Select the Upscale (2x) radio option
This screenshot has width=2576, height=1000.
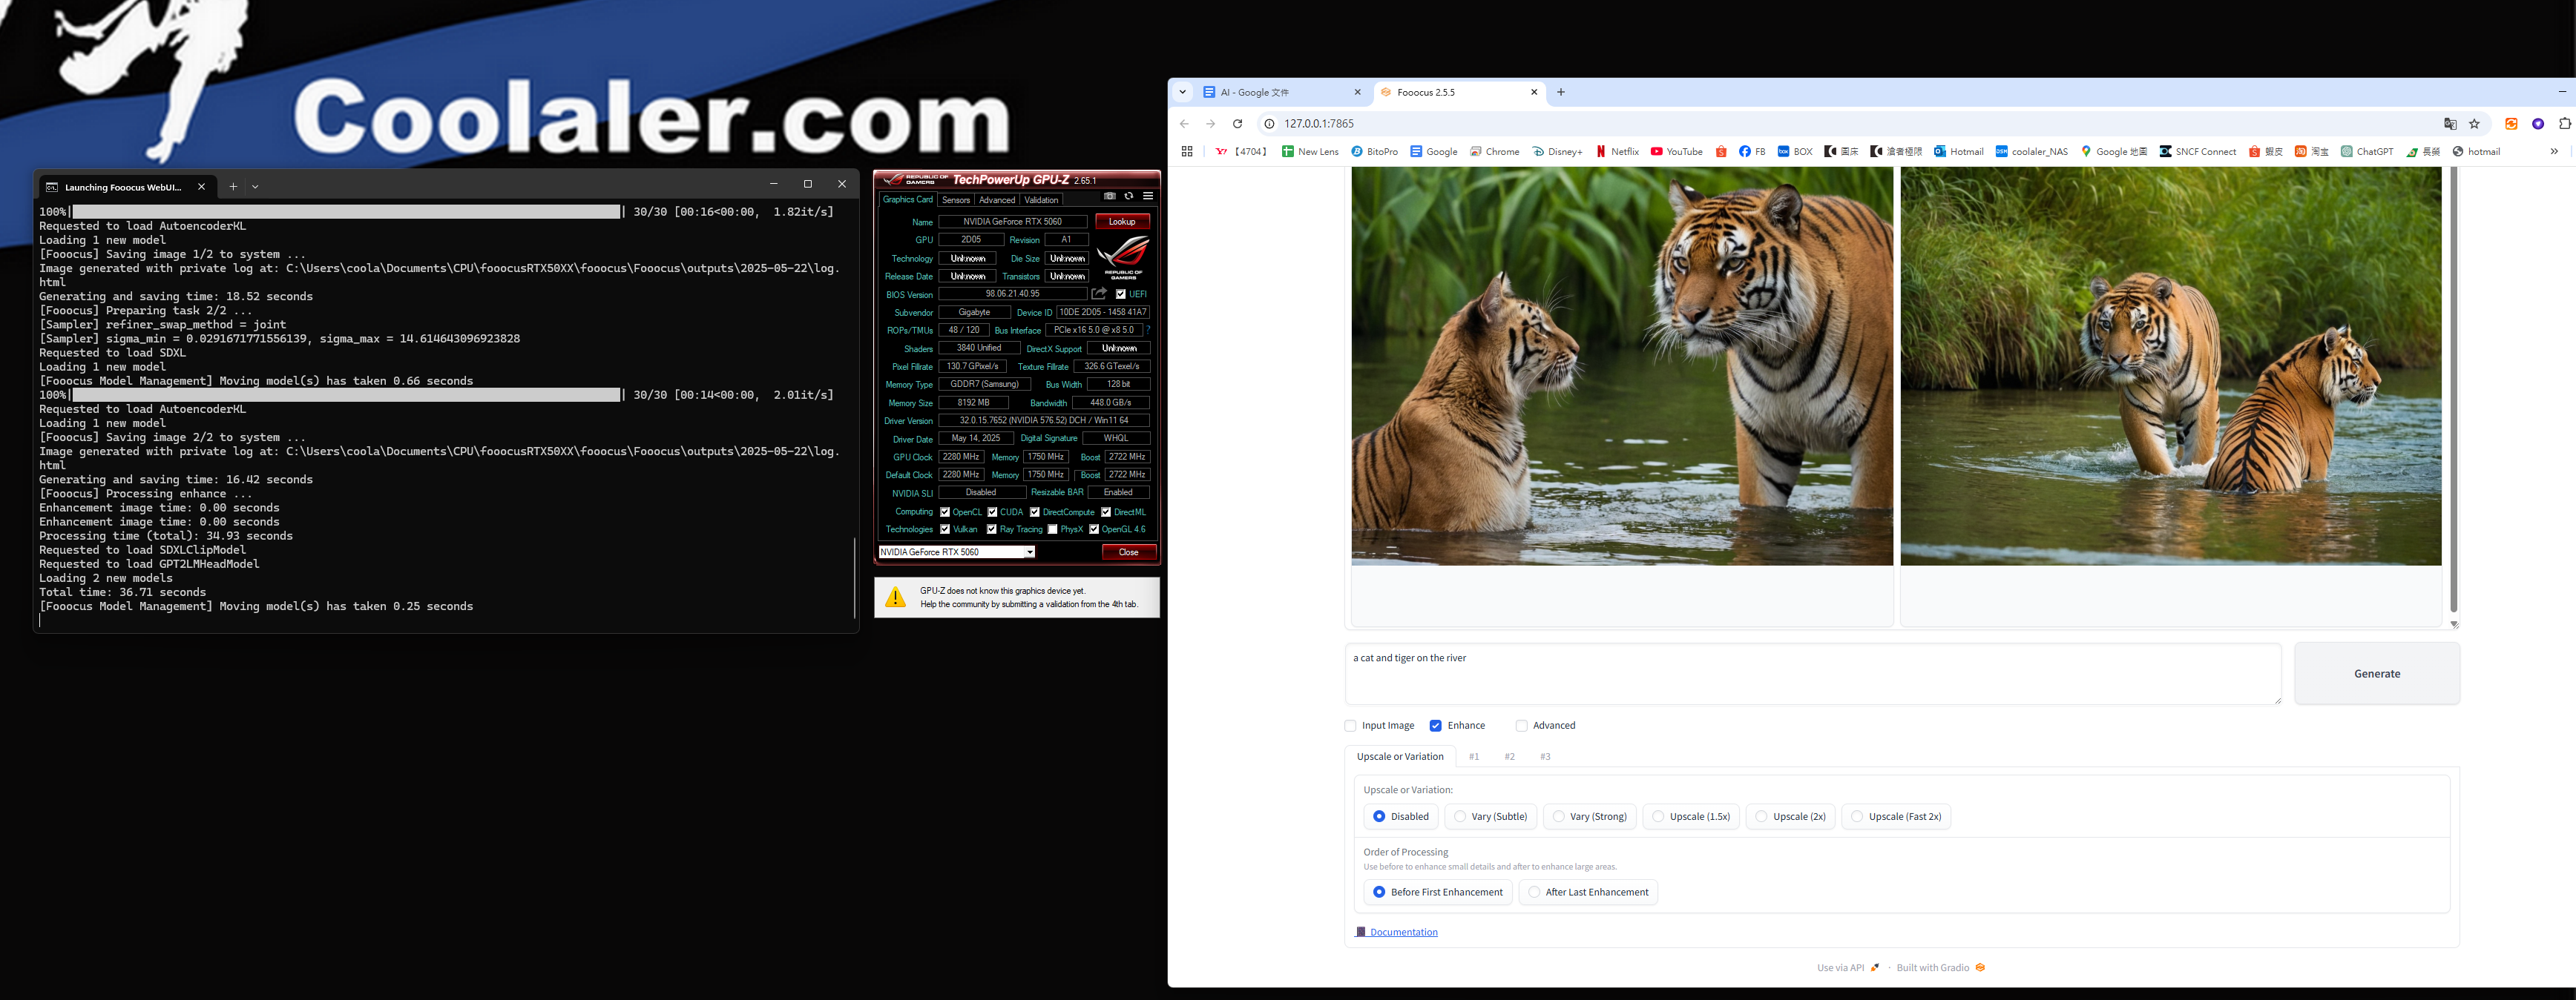click(1790, 816)
